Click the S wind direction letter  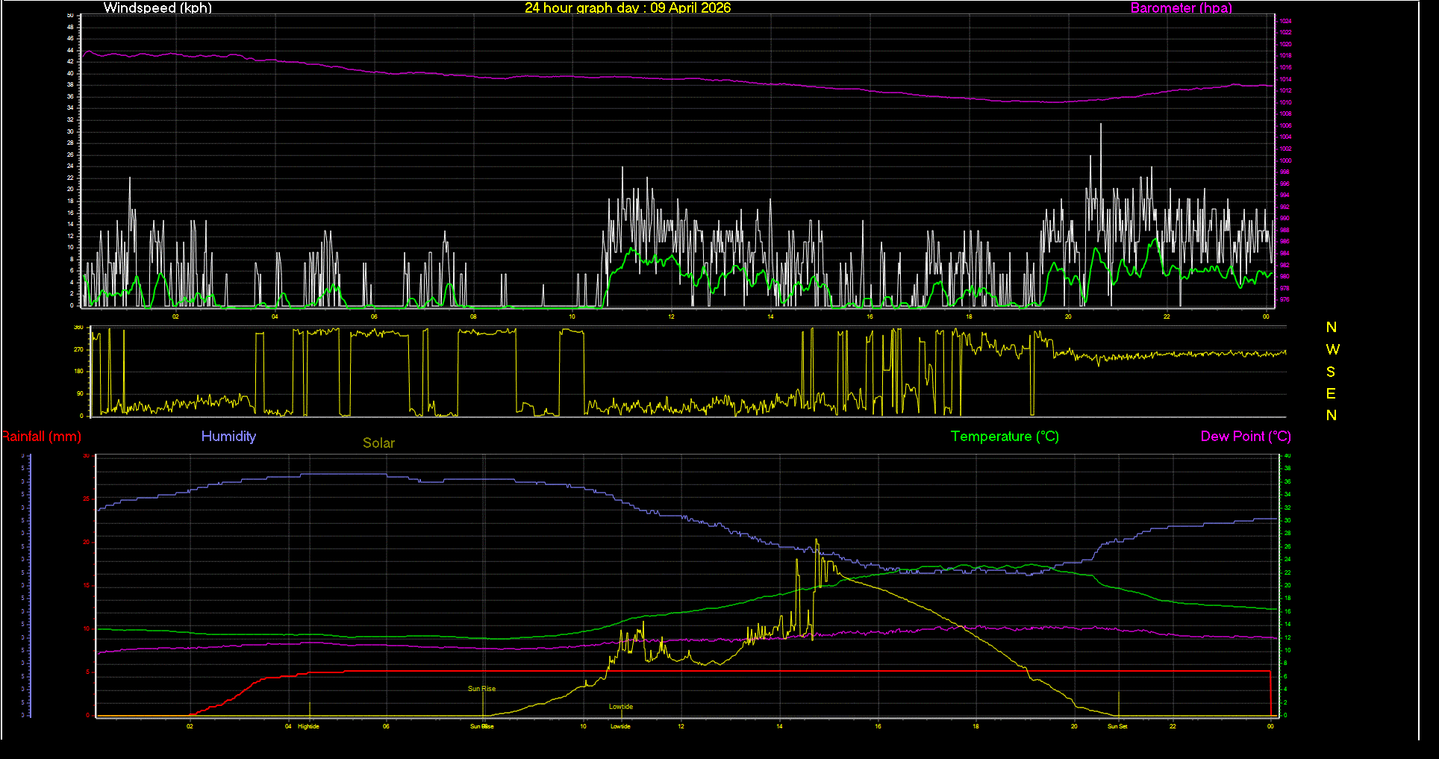click(x=1331, y=372)
